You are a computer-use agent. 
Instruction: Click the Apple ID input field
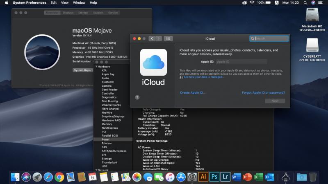coord(241,62)
